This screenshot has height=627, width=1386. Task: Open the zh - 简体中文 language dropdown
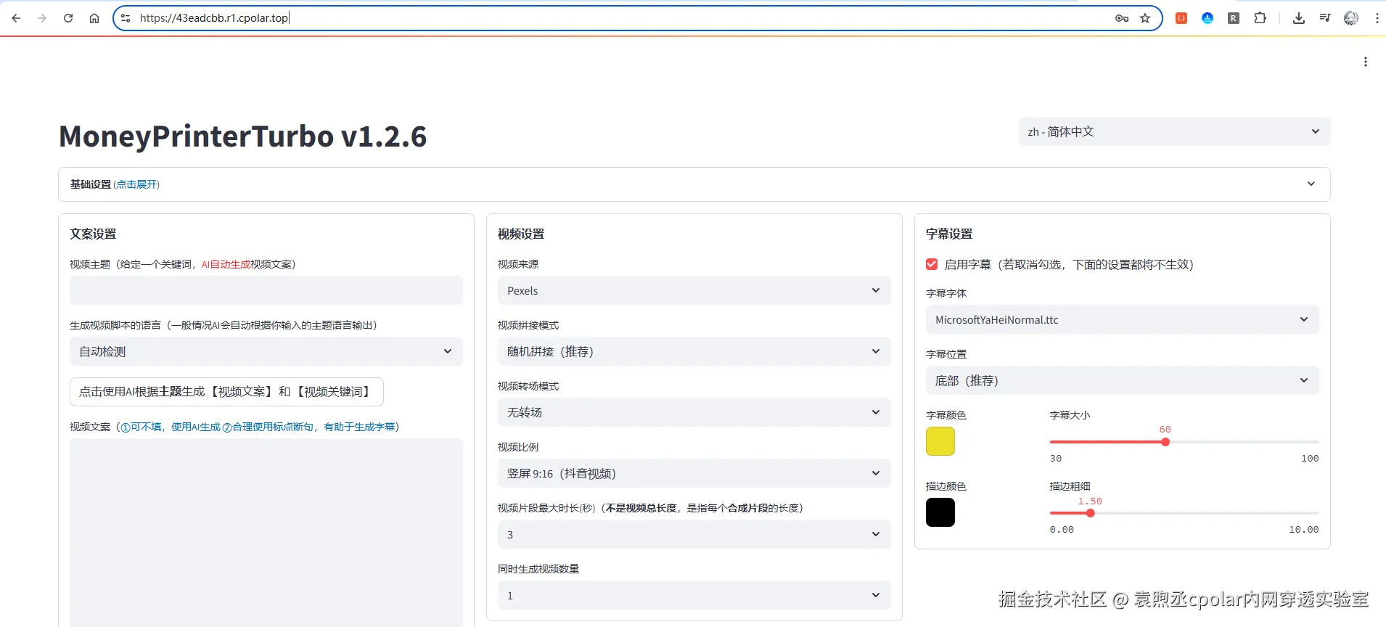tap(1174, 131)
